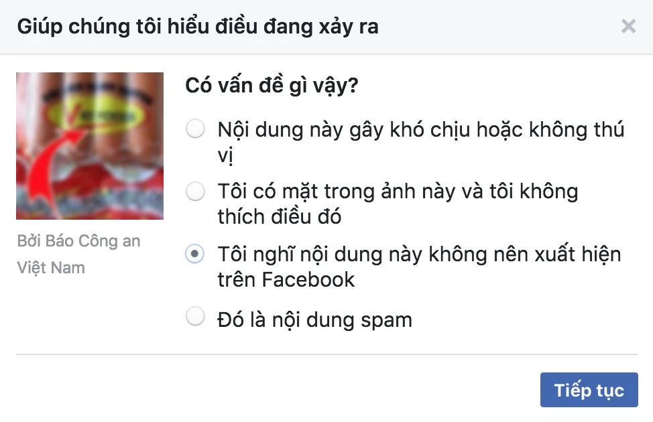Choose the 'Đó là nội dung spam' radio button
The width and height of the screenshot is (653, 422).
click(x=195, y=316)
